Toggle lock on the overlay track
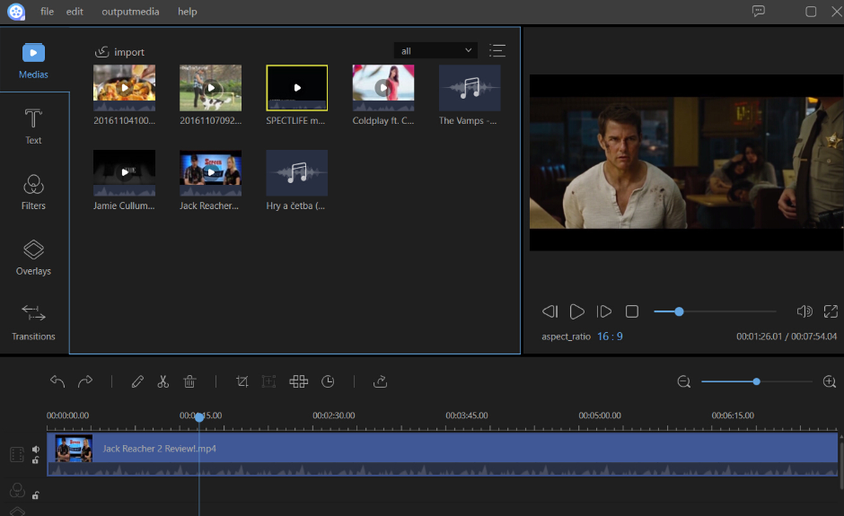 pyautogui.click(x=36, y=494)
